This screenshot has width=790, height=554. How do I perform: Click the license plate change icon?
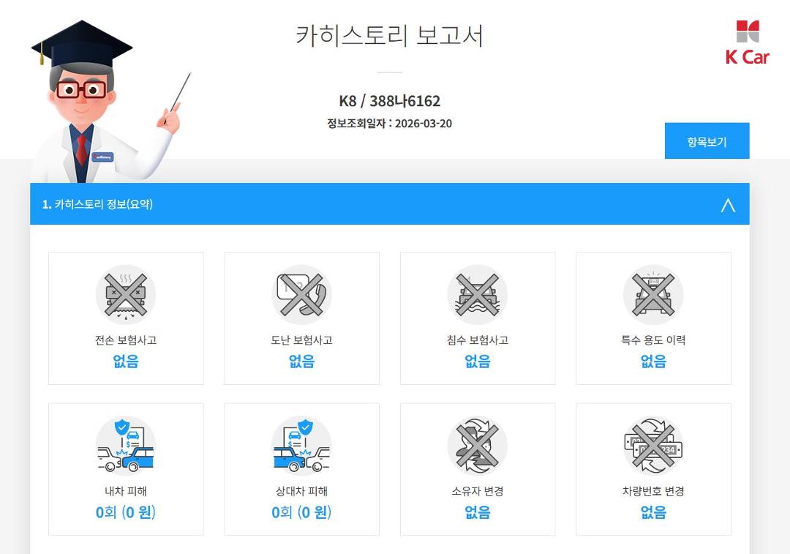coord(653,446)
